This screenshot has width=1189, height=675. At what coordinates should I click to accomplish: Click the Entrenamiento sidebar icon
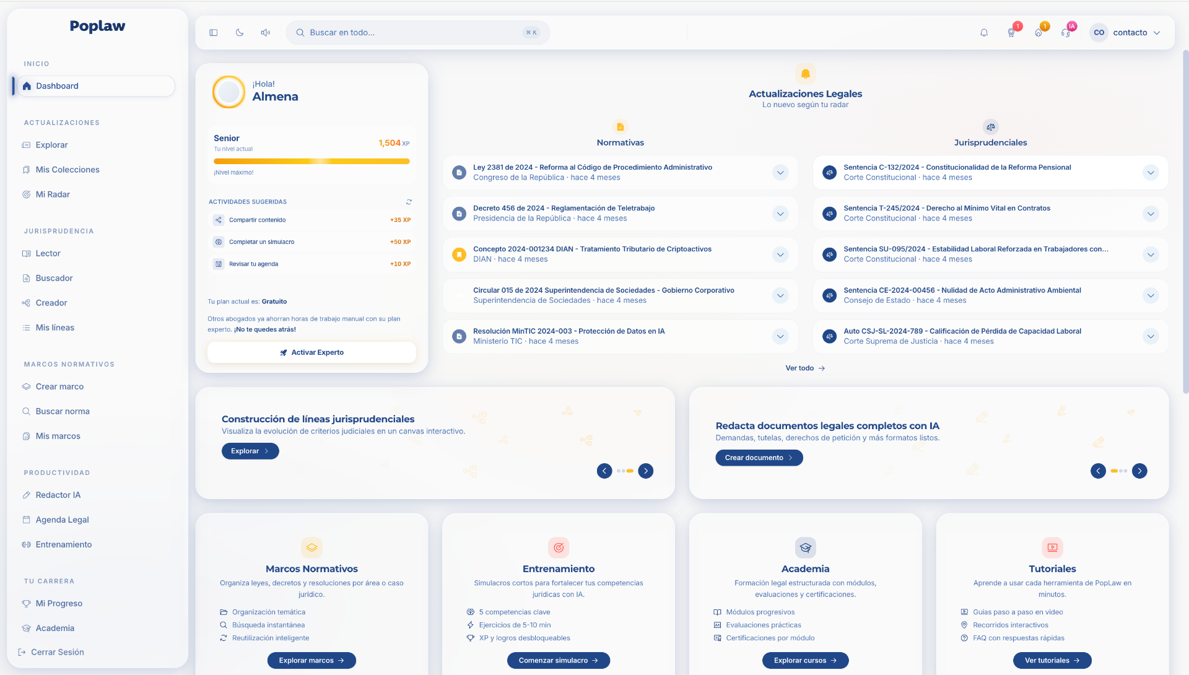pos(26,544)
